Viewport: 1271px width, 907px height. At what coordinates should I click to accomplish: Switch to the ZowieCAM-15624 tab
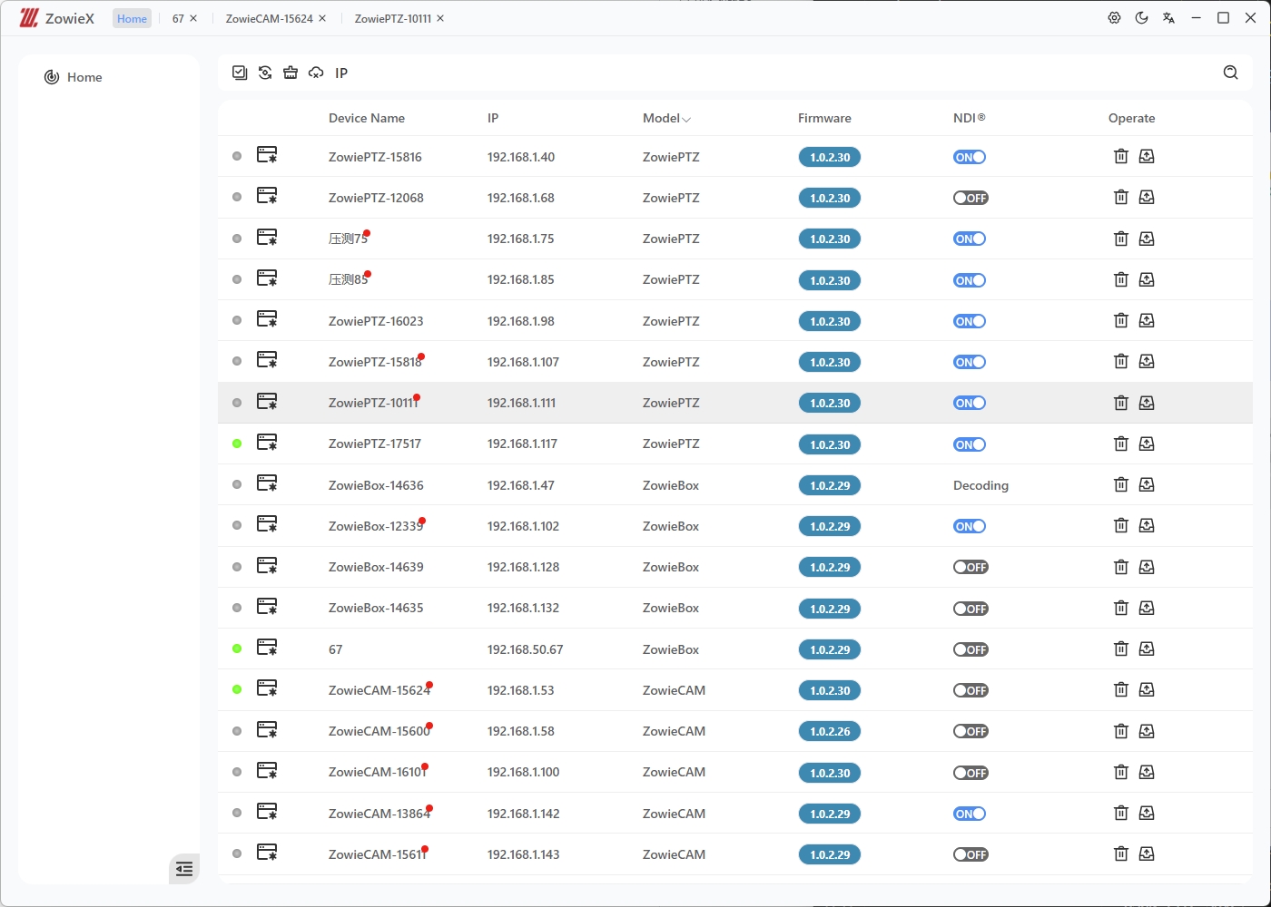click(x=269, y=18)
